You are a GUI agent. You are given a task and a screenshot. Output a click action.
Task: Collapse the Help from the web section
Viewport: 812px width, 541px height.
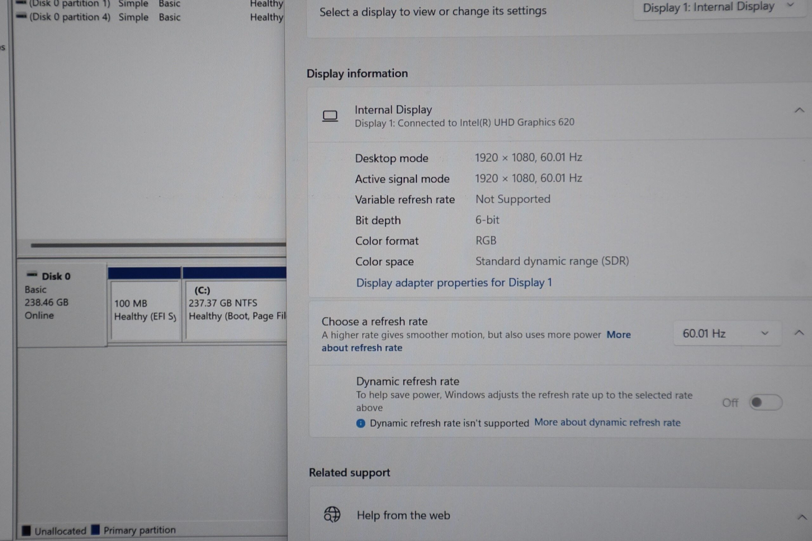[802, 517]
